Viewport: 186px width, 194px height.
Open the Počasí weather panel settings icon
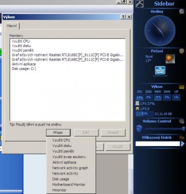182,51
